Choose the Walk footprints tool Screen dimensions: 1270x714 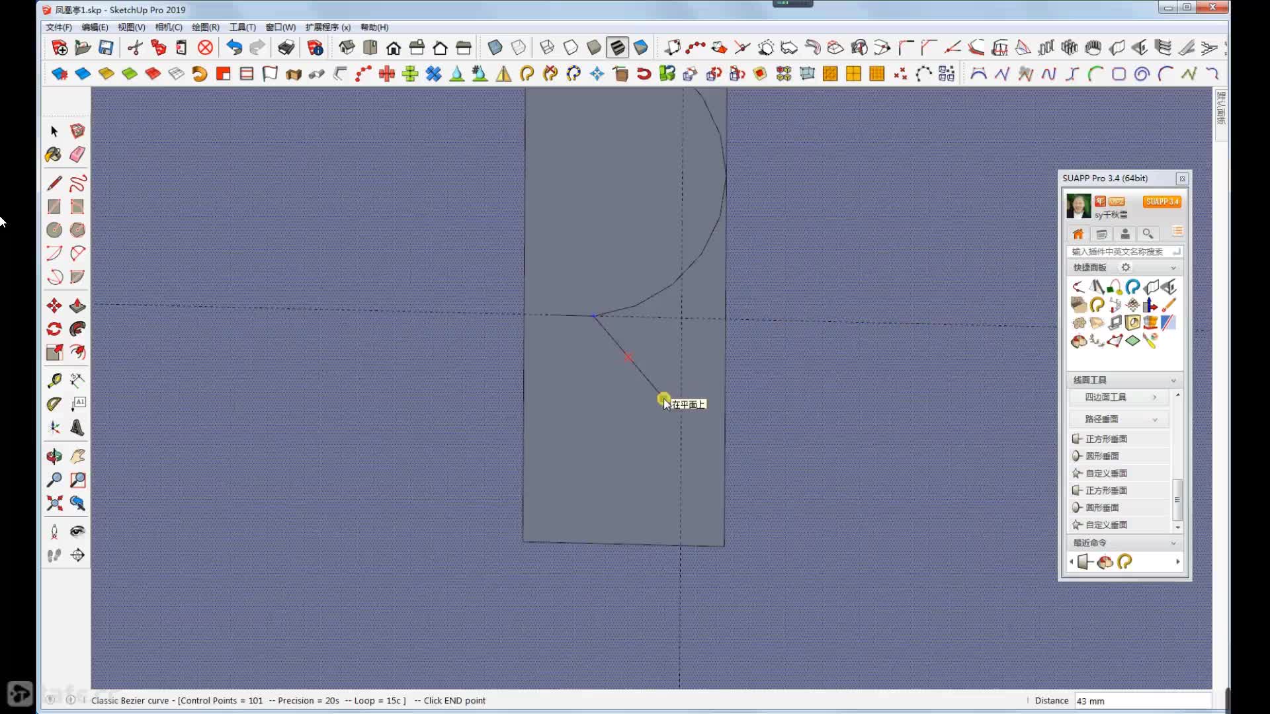pos(54,555)
